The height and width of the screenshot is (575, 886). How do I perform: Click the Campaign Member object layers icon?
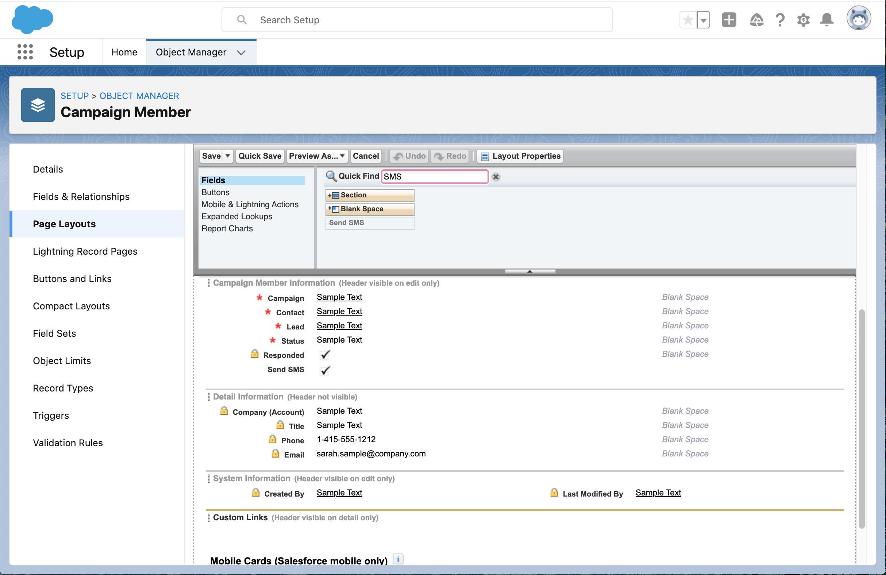(x=38, y=105)
